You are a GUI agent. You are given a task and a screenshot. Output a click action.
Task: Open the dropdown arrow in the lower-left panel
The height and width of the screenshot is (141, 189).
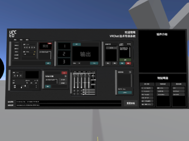35,80
